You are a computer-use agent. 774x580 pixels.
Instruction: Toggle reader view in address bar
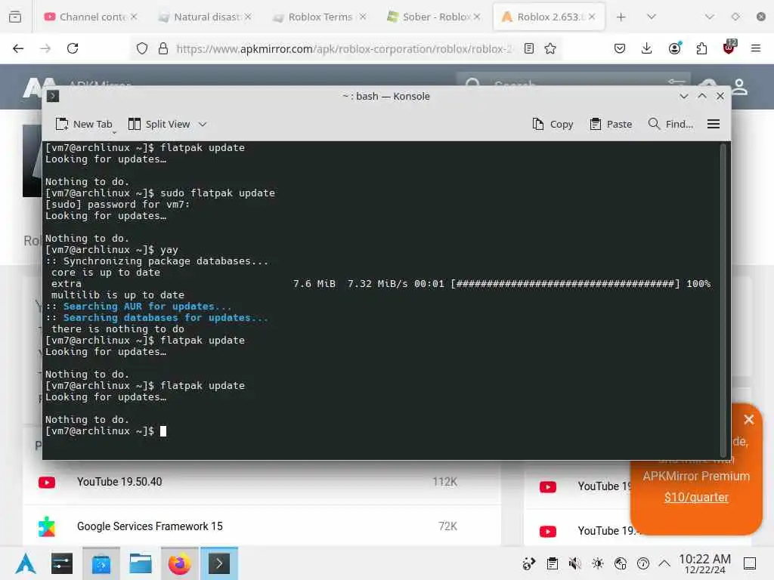528,48
